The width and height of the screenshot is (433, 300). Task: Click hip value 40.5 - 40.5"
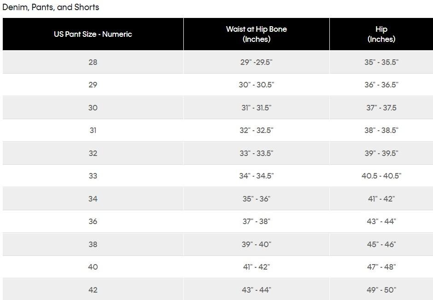click(381, 176)
